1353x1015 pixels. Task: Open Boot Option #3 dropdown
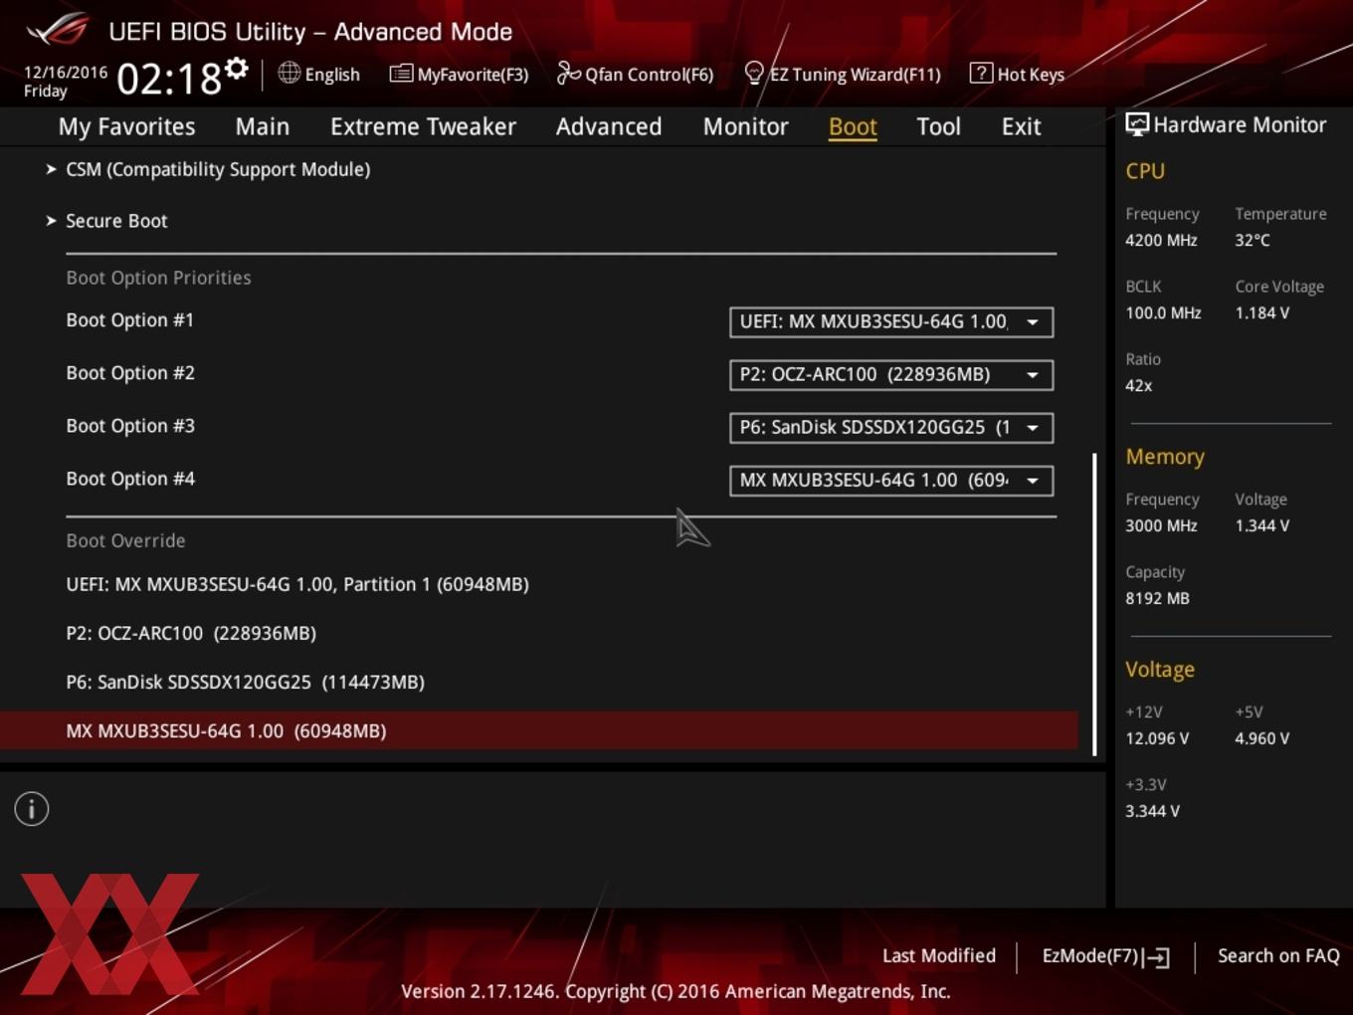coord(891,427)
